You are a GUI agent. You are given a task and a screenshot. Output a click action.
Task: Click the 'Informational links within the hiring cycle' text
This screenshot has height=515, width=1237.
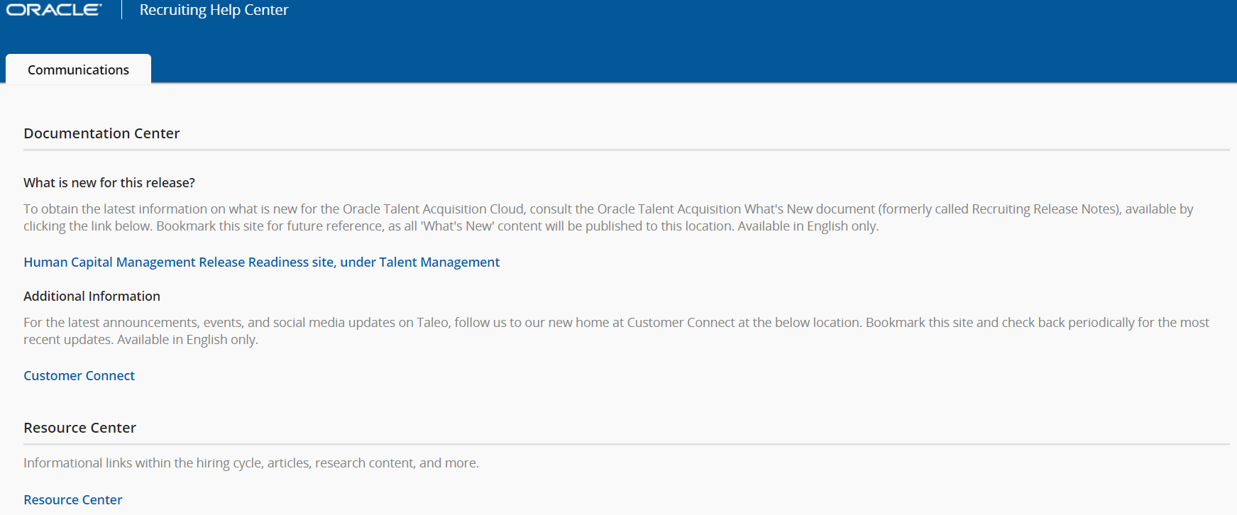(251, 463)
